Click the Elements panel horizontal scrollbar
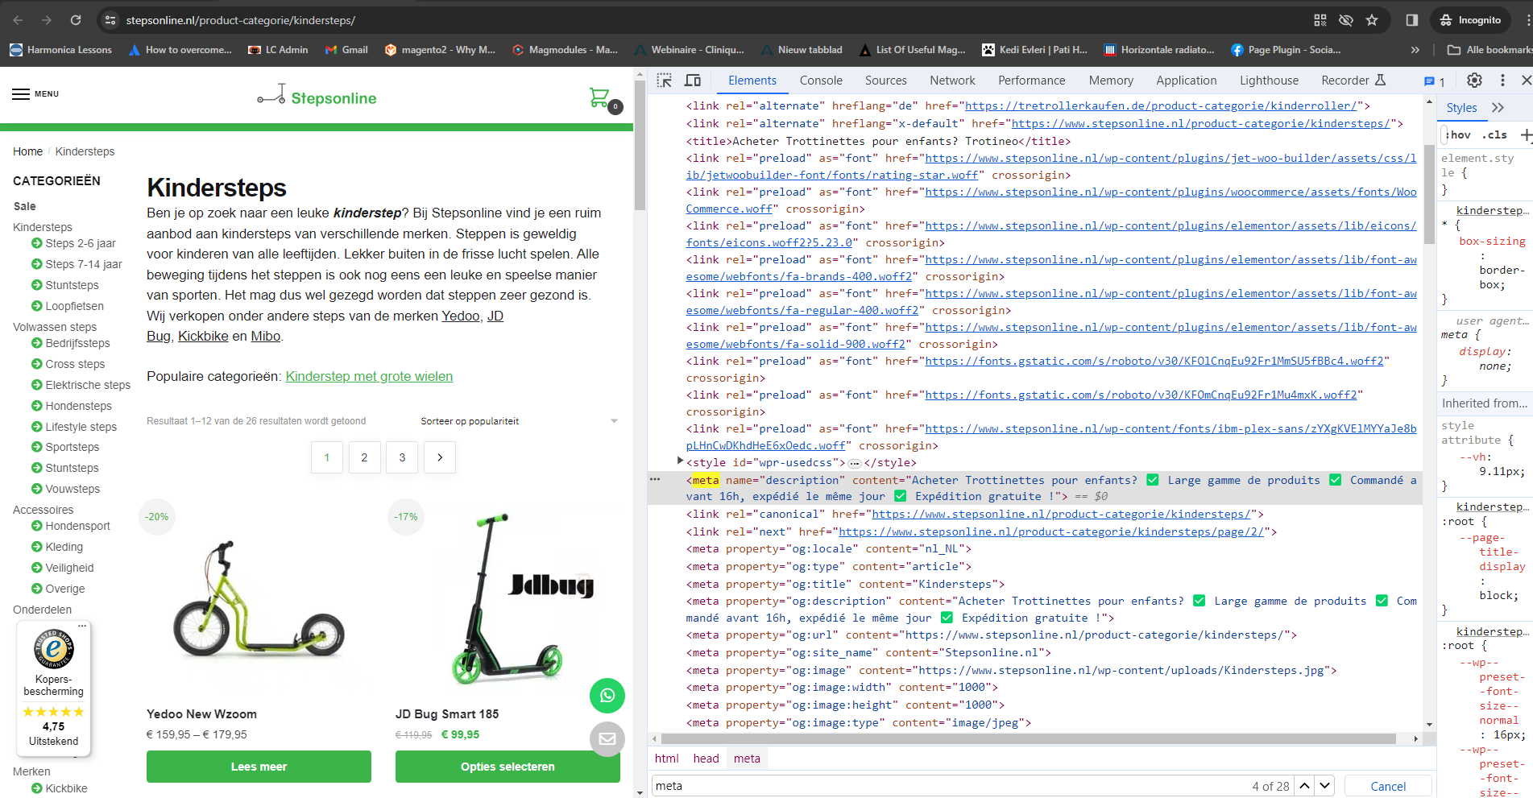The width and height of the screenshot is (1533, 798). (x=1028, y=738)
